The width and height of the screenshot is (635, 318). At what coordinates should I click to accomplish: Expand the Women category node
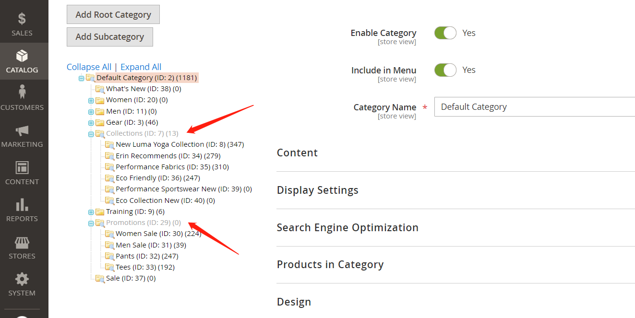click(x=91, y=100)
